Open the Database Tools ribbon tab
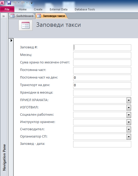This screenshot has height=176, width=138. coord(85,9)
